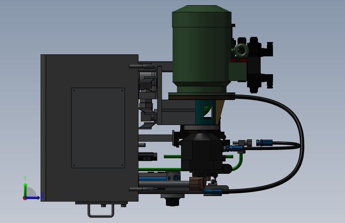345x223 pixels.
Task: Click the red X axis dot on the triad
Action: pos(24,198)
